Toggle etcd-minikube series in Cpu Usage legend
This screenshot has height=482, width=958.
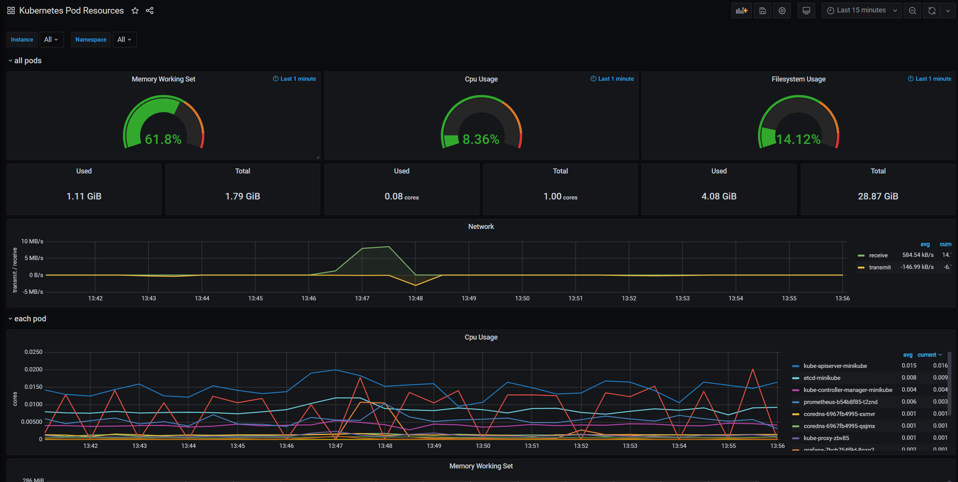pyautogui.click(x=822, y=378)
